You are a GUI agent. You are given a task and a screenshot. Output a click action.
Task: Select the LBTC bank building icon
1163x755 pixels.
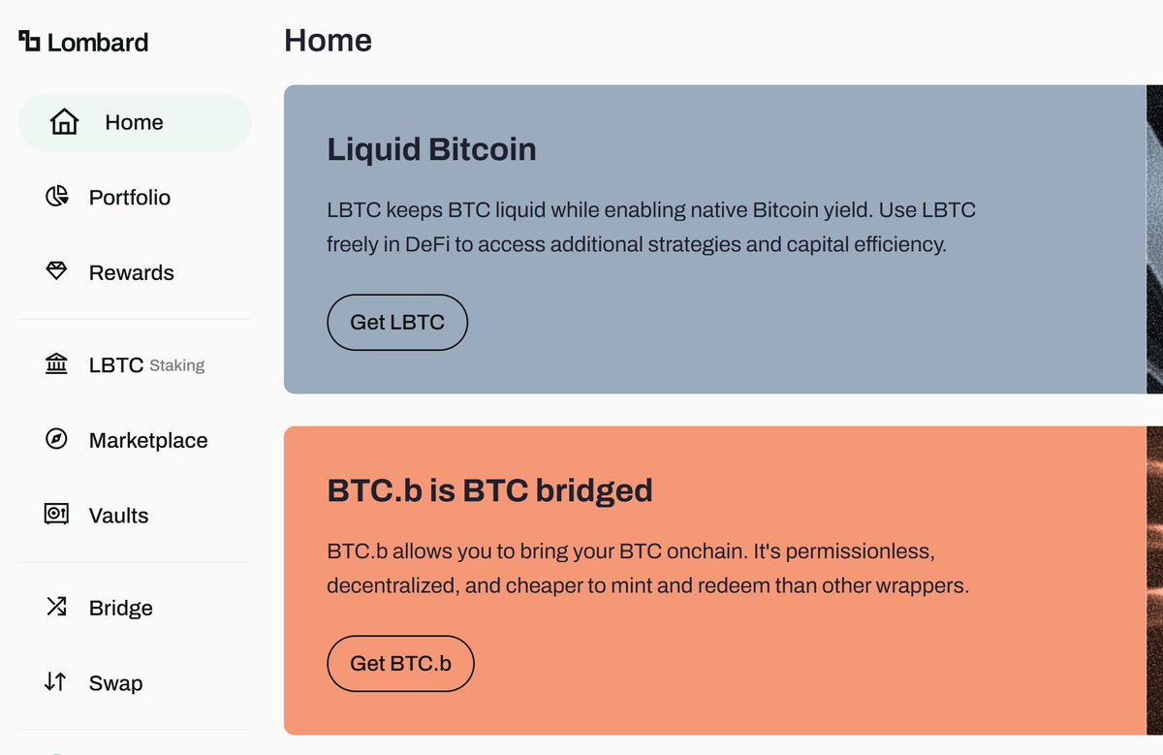tap(56, 364)
